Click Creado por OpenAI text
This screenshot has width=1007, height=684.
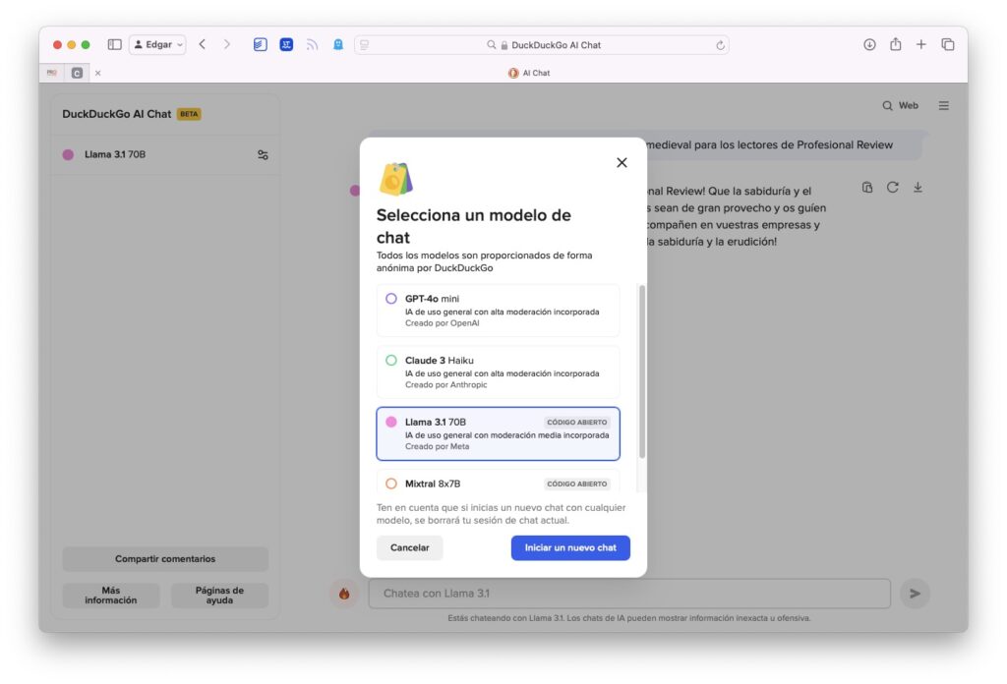click(x=442, y=323)
